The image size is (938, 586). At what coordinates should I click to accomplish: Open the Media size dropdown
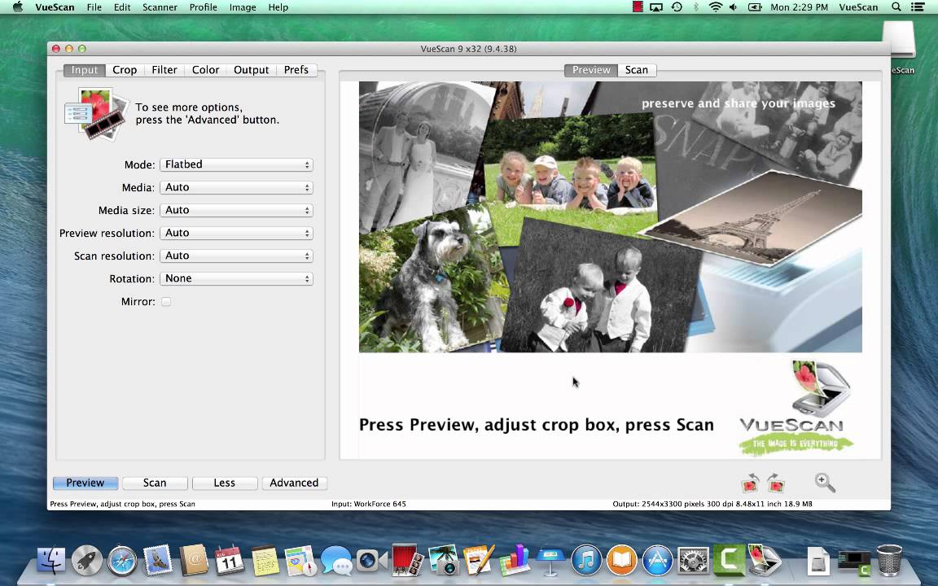point(236,209)
